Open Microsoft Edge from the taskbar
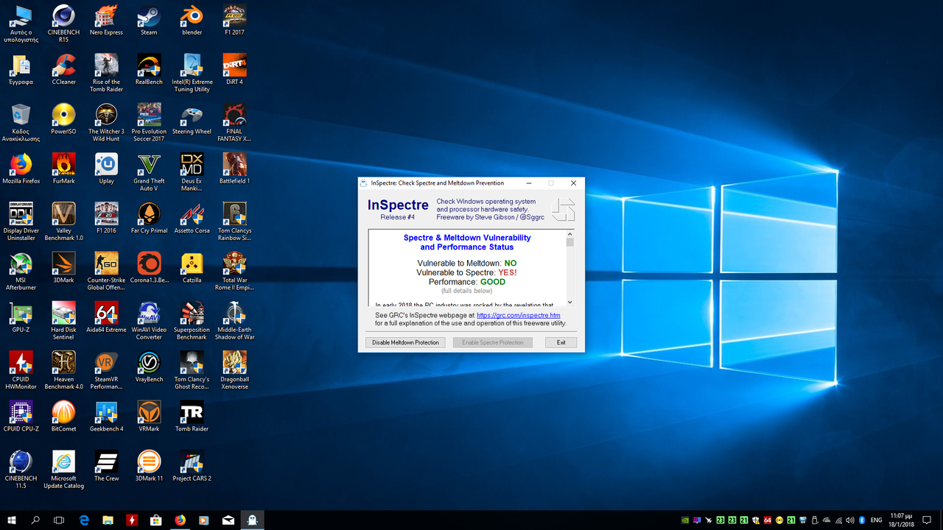 (x=84, y=520)
